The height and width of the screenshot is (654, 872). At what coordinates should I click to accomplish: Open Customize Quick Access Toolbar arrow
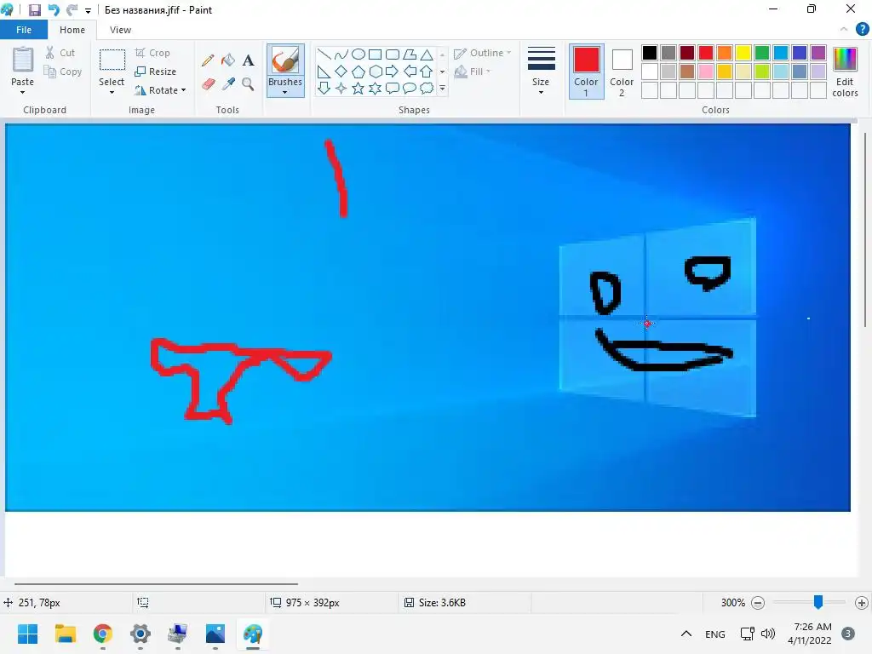point(88,10)
